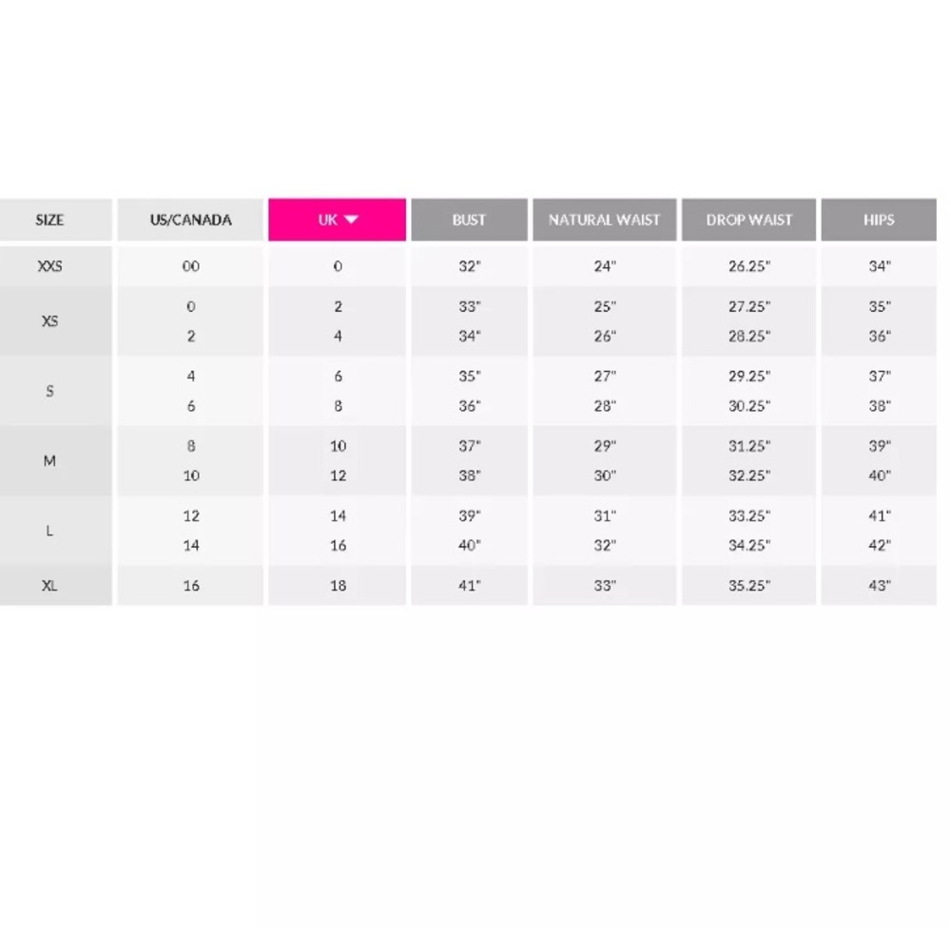Select the 41" bust value in XL row

(x=470, y=586)
